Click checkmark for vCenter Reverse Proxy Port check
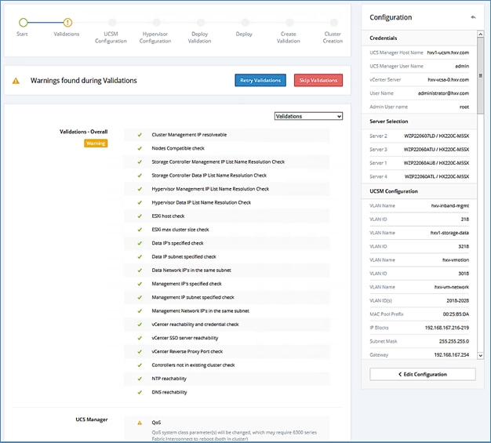The width and height of the screenshot is (491, 443). tap(140, 351)
